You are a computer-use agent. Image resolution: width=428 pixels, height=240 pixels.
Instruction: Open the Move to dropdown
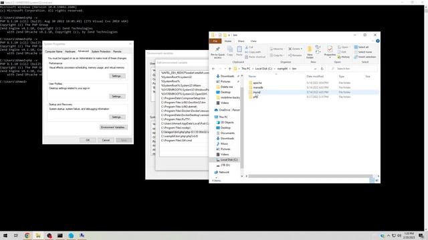point(276,49)
